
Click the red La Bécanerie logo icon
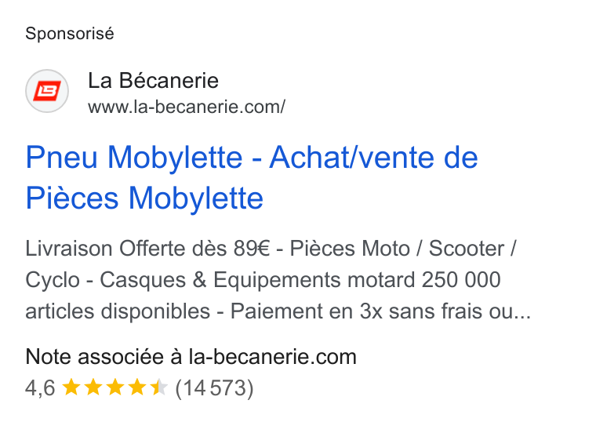click(47, 91)
